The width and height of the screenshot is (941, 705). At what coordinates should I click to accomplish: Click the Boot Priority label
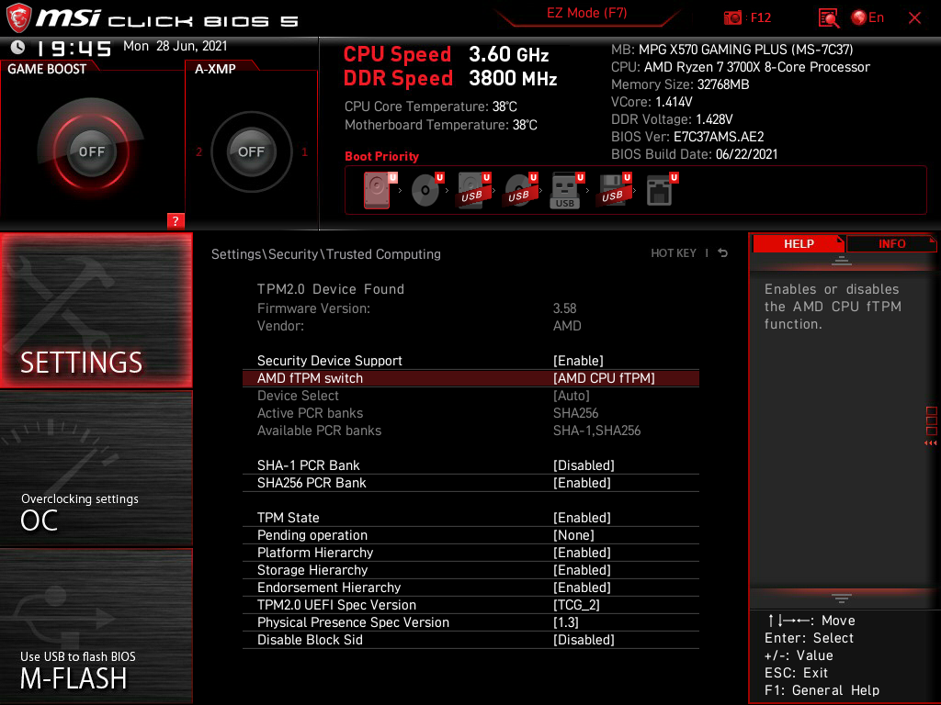(x=381, y=156)
